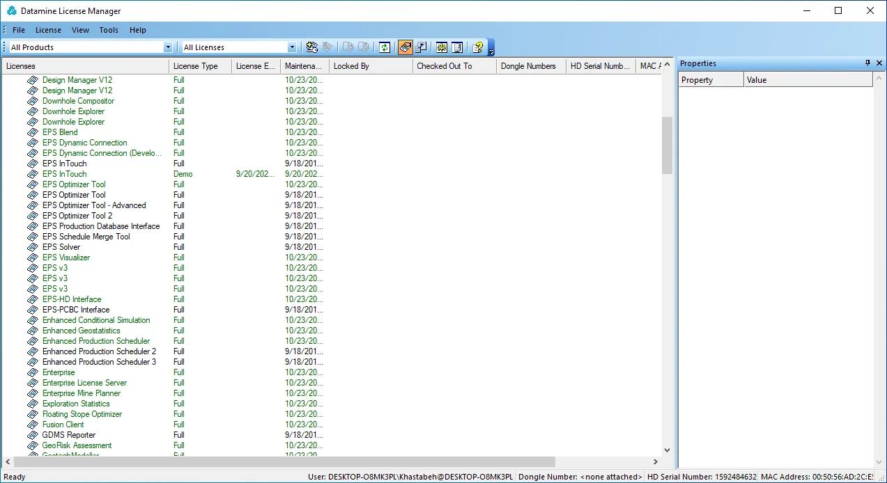Expand the All Products dropdown
Image resolution: width=887 pixels, height=483 pixels.
(168, 47)
